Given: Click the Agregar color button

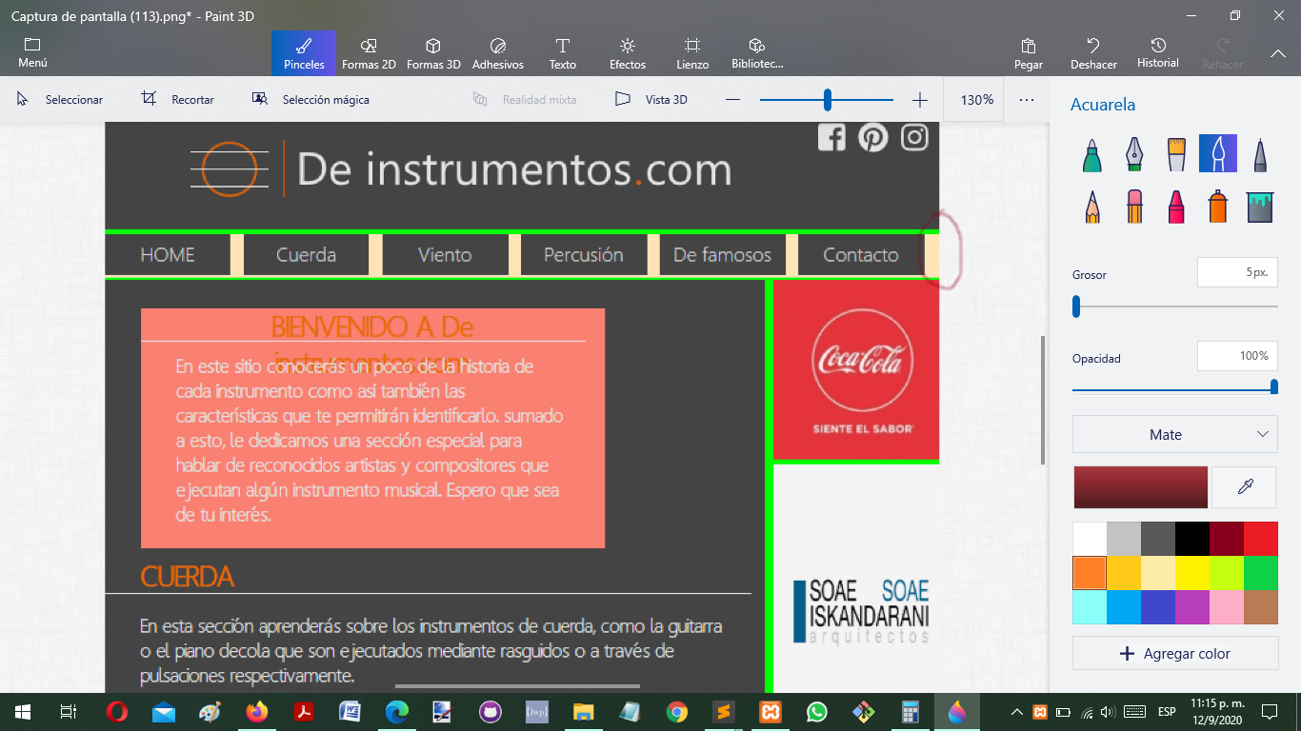Looking at the screenshot, I should point(1175,653).
